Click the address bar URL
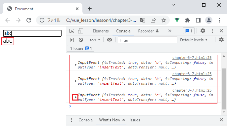The image size is (227, 126). point(101,20)
